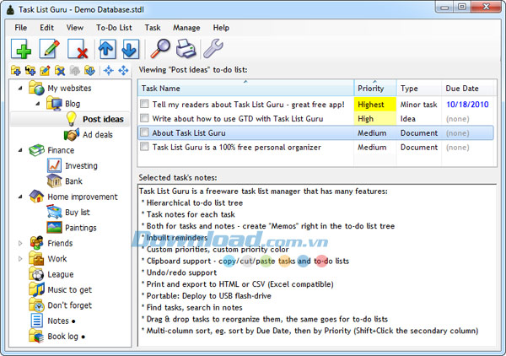
Task: Select the Finance money stack icon
Action: point(36,150)
